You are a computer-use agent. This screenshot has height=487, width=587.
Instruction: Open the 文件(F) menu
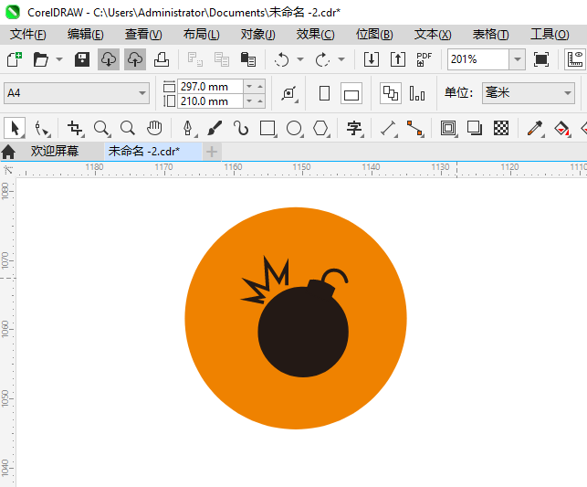point(28,35)
